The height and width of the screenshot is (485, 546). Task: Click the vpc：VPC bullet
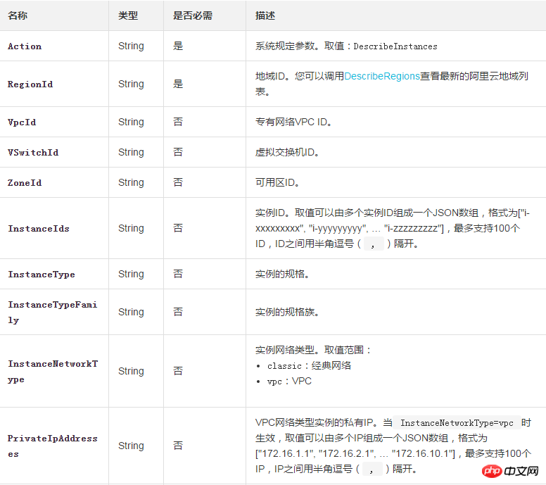pos(289,382)
